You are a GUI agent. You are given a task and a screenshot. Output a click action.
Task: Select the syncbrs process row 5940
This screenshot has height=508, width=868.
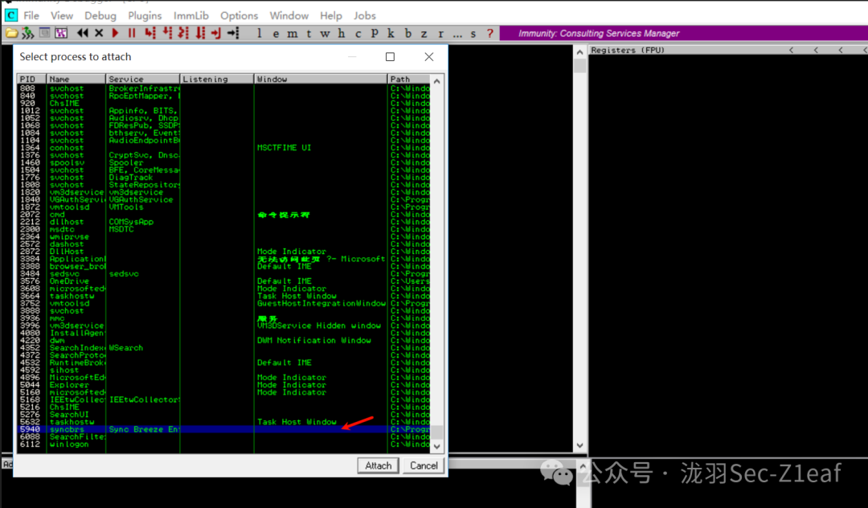click(x=223, y=429)
